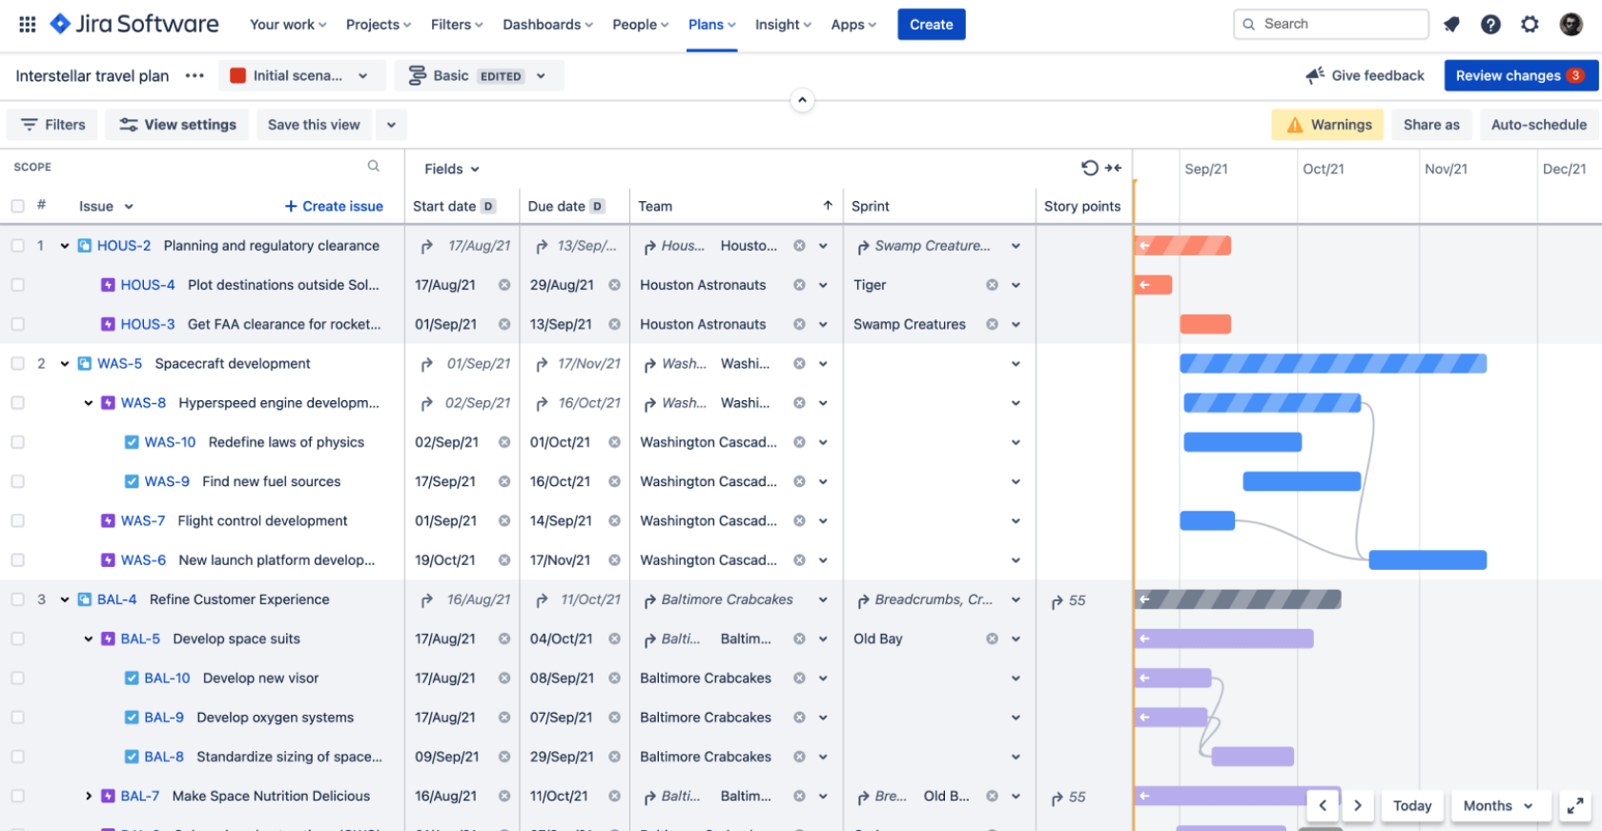Open the notifications icon in header
Image resolution: width=1602 pixels, height=831 pixels.
[1451, 25]
